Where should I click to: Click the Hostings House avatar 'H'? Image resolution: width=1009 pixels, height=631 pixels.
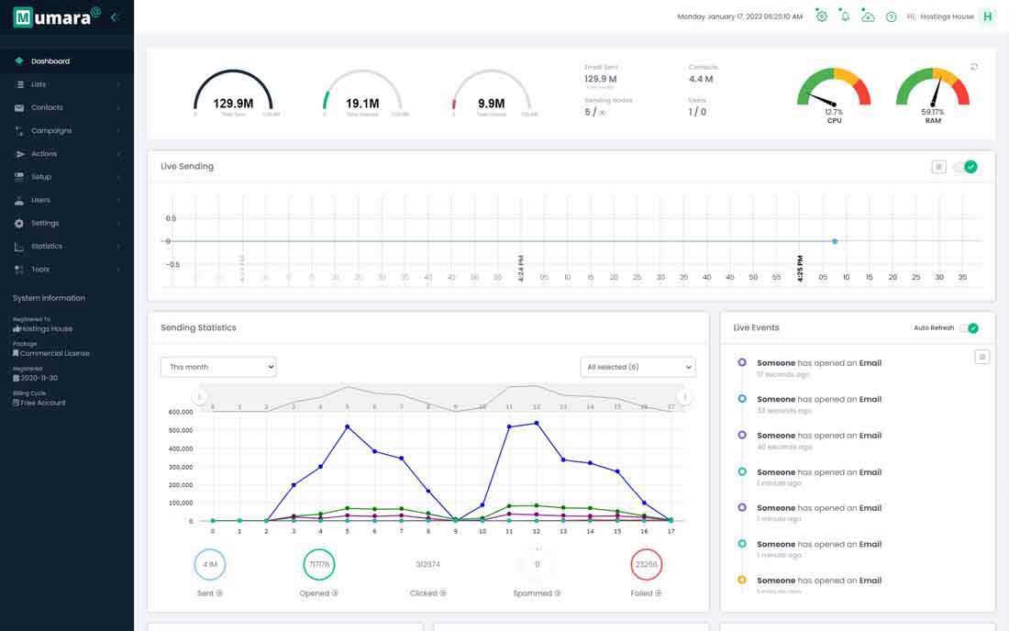pos(987,17)
